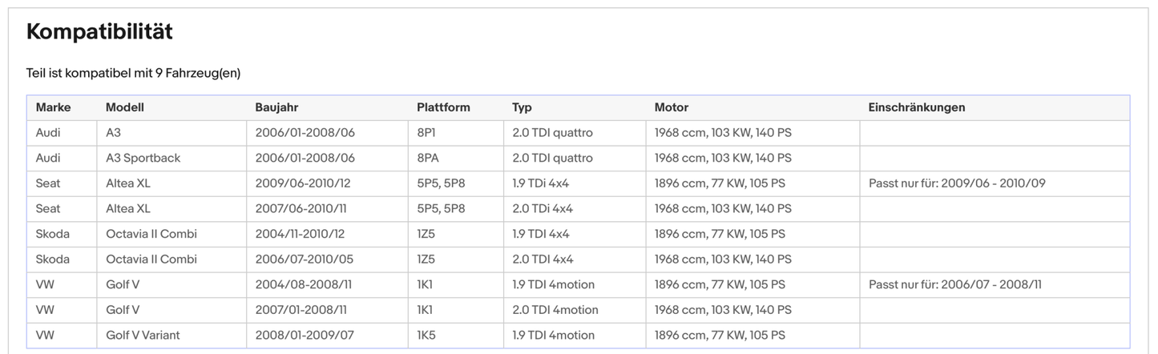Select the Motor column header
1158x354 pixels.
point(671,107)
